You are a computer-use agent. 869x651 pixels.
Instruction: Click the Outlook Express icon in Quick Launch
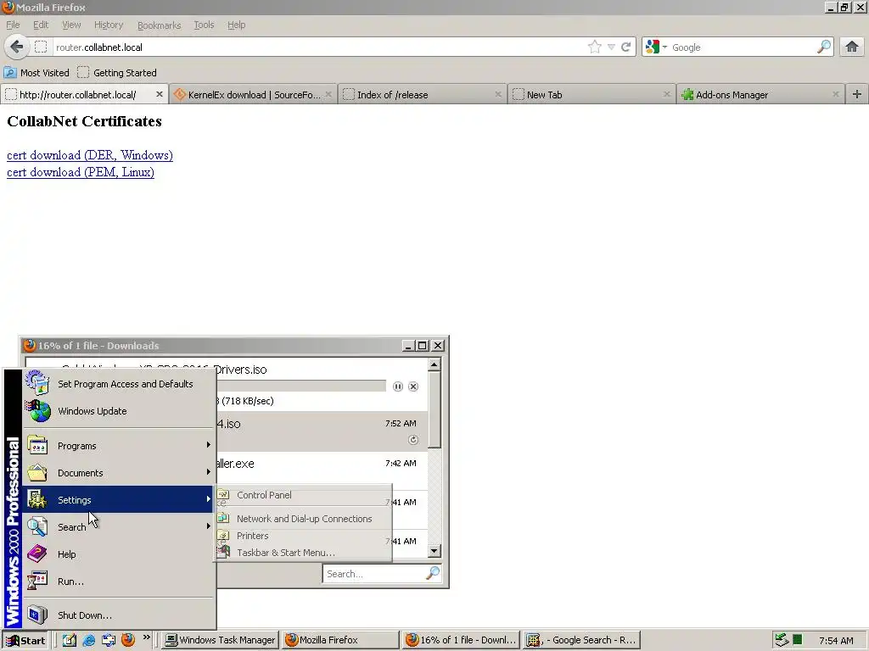[x=108, y=641]
